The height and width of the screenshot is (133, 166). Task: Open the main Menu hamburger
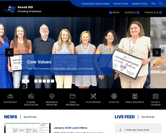(x=114, y=12)
